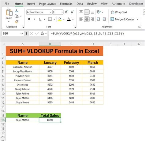Click in the formula bar text
Image resolution: width=145 pixels, height=141 pixels.
pyautogui.click(x=87, y=34)
